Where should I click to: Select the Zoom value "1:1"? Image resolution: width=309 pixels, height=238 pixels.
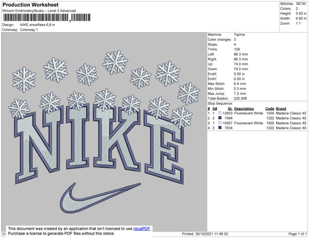click(x=298, y=24)
